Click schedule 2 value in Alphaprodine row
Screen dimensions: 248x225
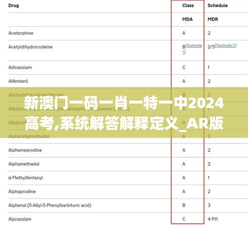209,192
